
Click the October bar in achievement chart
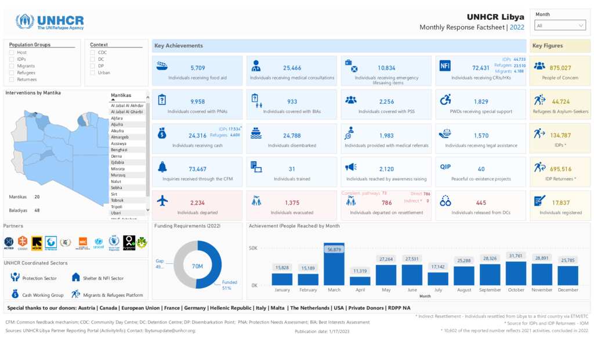(x=516, y=273)
